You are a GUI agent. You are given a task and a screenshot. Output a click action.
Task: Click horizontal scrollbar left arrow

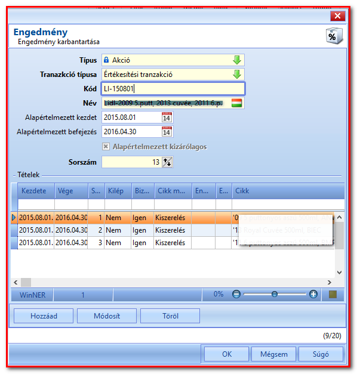16,282
